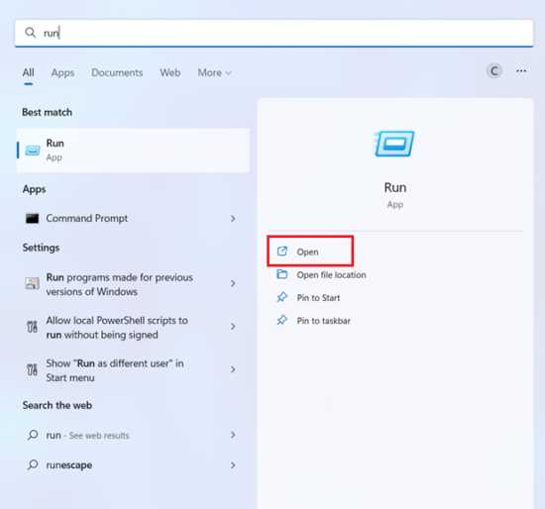The height and width of the screenshot is (509, 545).
Task: Expand chevron for Allow local PowerShell scripts
Action: click(233, 327)
